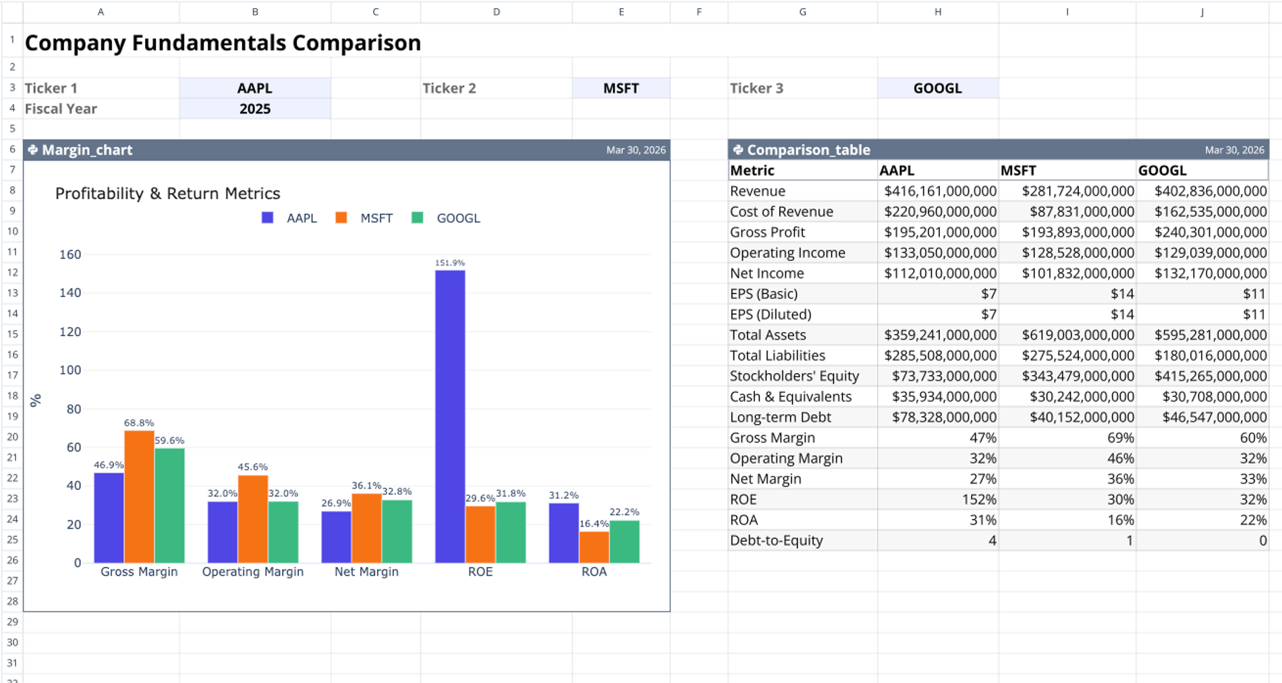Click the GOOGL Gross Profit value $240,301,000,000
The width and height of the screenshot is (1282, 683).
tap(1210, 232)
